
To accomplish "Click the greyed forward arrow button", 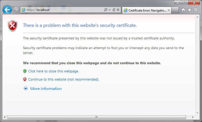I will [x=16, y=10].
